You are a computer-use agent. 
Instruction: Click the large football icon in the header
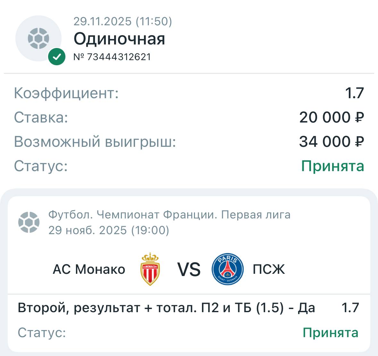click(x=38, y=38)
